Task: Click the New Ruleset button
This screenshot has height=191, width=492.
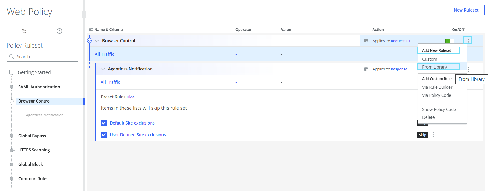Action: click(x=466, y=10)
